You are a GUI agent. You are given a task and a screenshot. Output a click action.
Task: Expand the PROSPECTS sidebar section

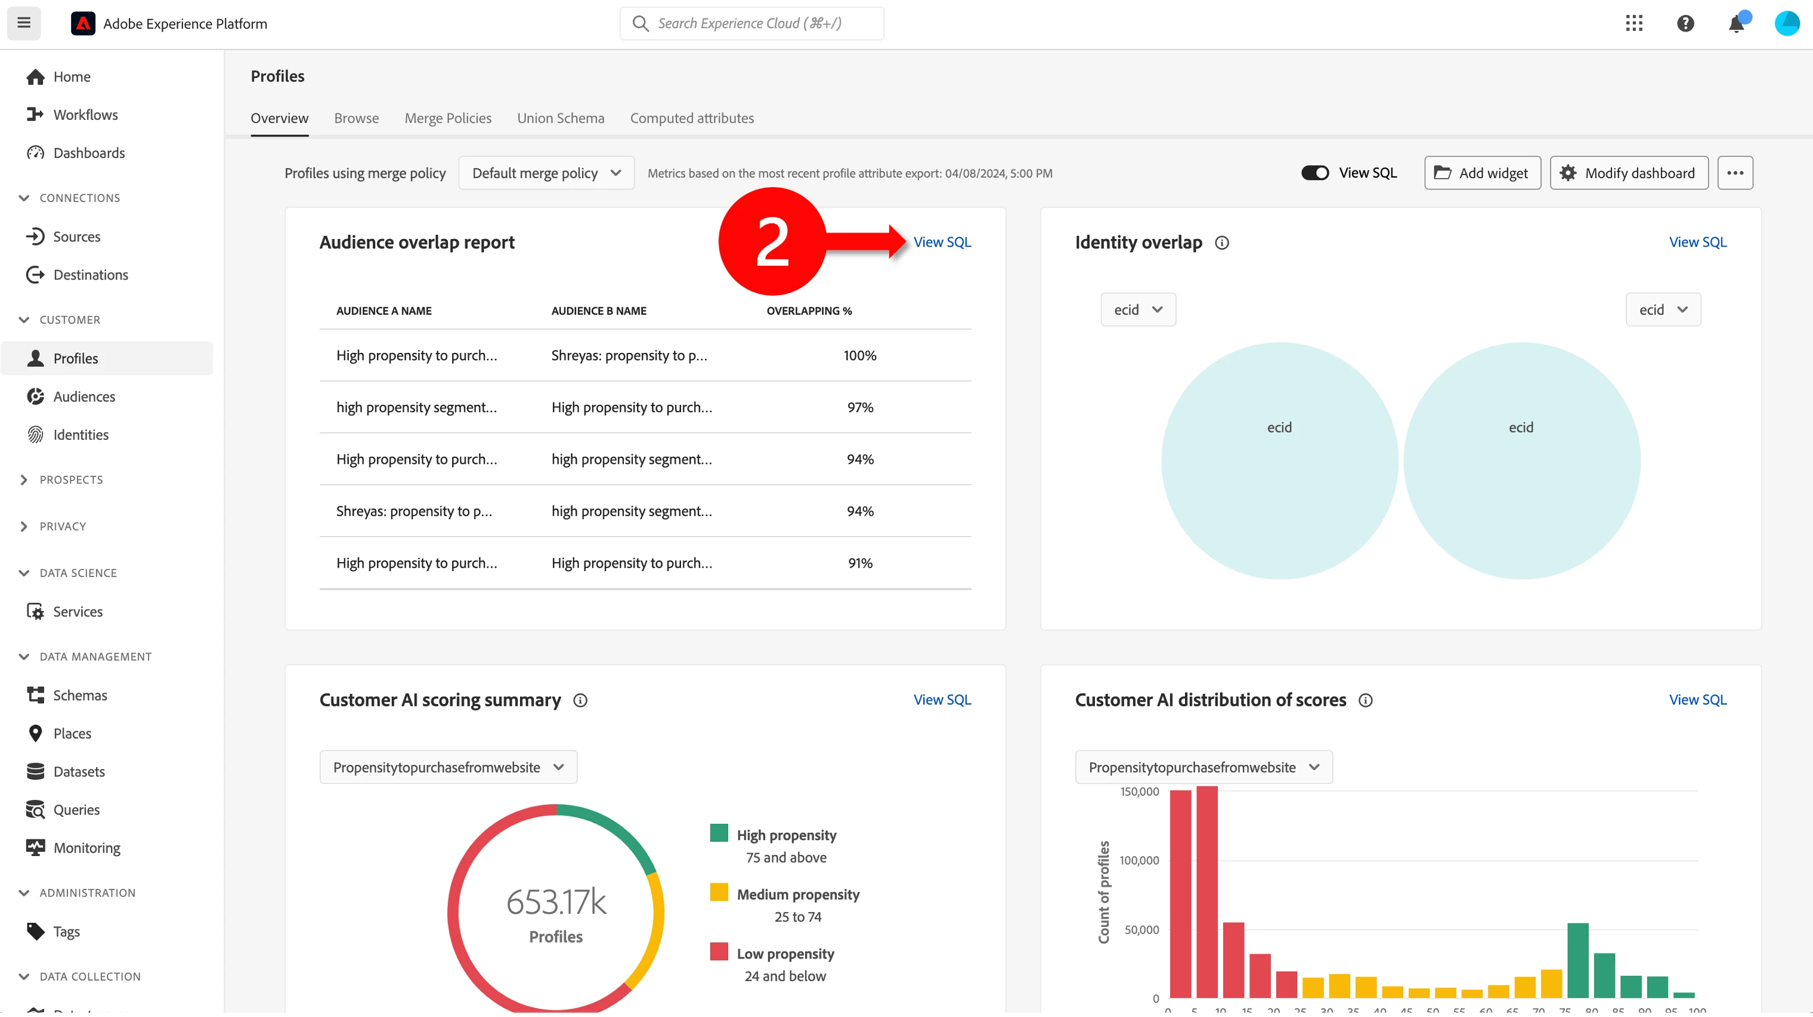24,480
